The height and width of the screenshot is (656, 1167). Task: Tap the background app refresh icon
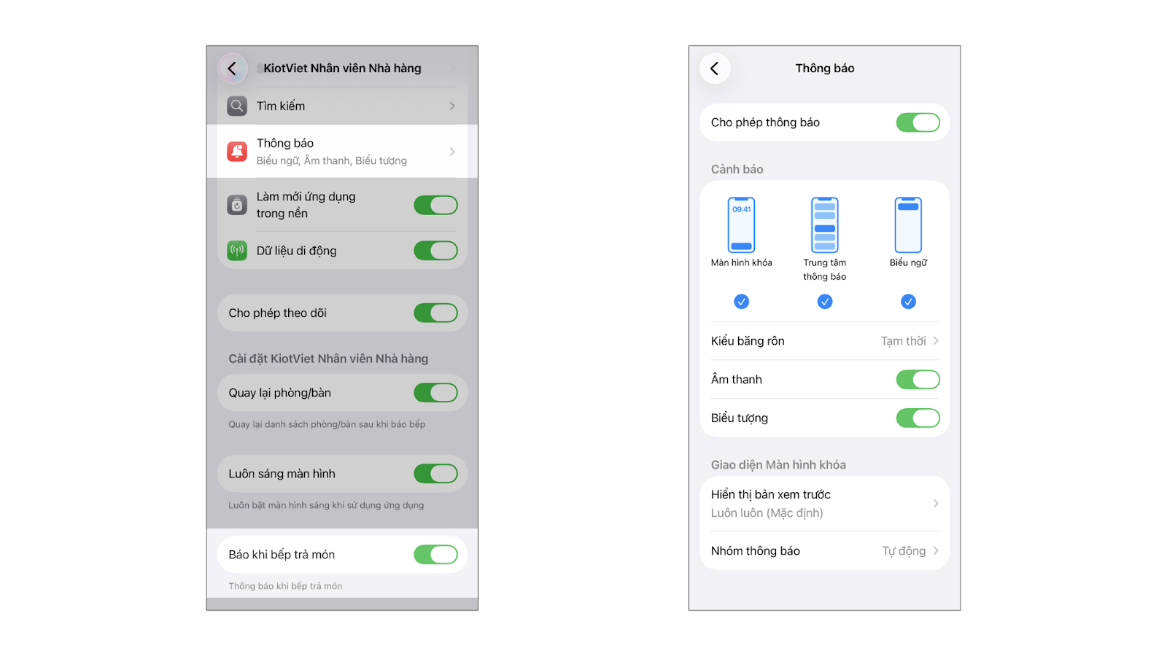click(237, 206)
